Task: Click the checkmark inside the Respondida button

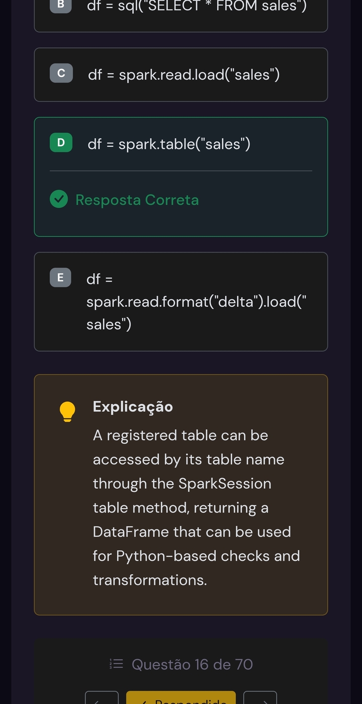Action: click(x=145, y=701)
